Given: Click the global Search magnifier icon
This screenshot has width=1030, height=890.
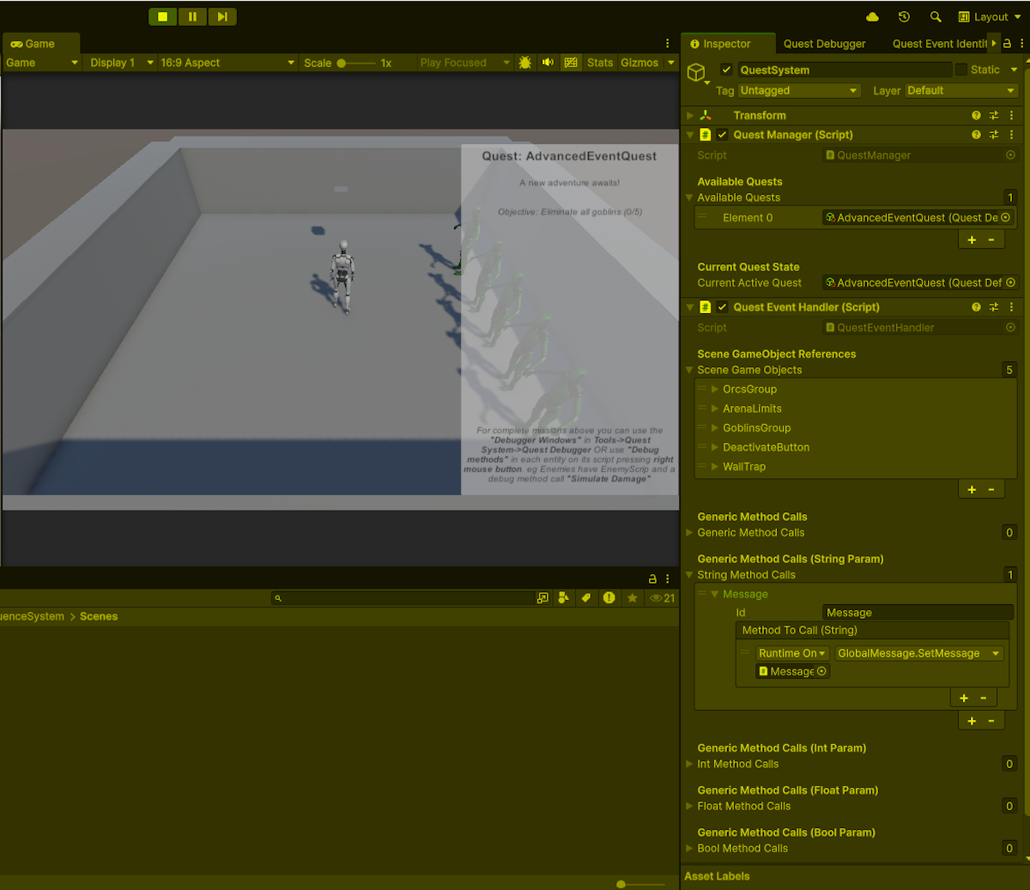Looking at the screenshot, I should pyautogui.click(x=936, y=16).
